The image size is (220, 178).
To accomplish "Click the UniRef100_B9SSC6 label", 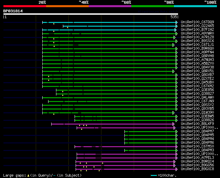I will [x=197, y=41].
